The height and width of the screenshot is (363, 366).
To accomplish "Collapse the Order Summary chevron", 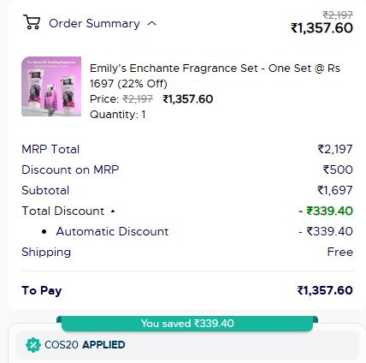I will click(x=151, y=23).
